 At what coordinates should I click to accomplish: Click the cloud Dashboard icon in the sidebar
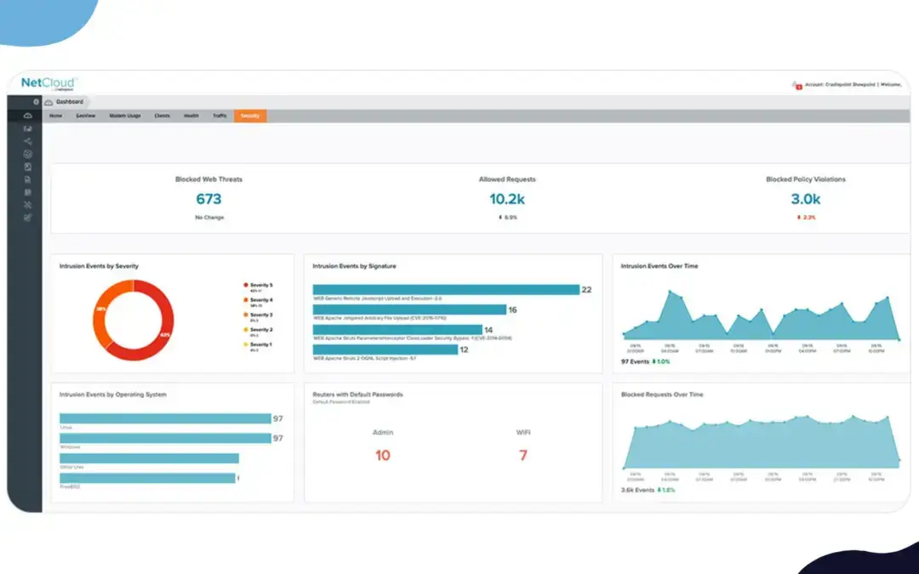click(x=28, y=116)
